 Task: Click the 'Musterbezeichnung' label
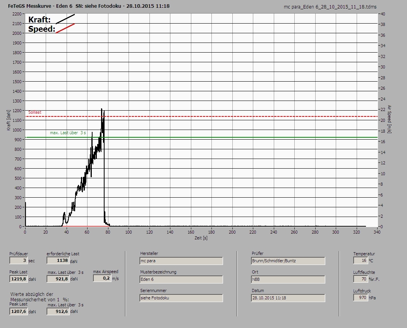[158, 272]
